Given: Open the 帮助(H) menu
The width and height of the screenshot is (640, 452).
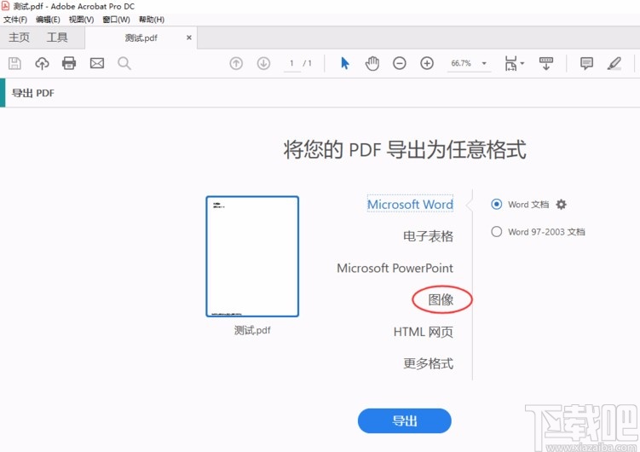Looking at the screenshot, I should pos(152,20).
